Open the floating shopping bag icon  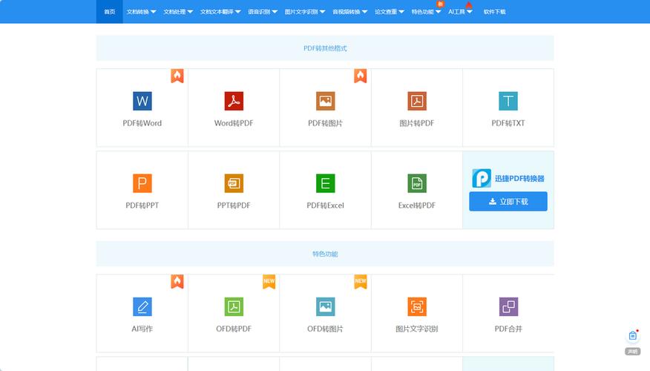pos(633,336)
